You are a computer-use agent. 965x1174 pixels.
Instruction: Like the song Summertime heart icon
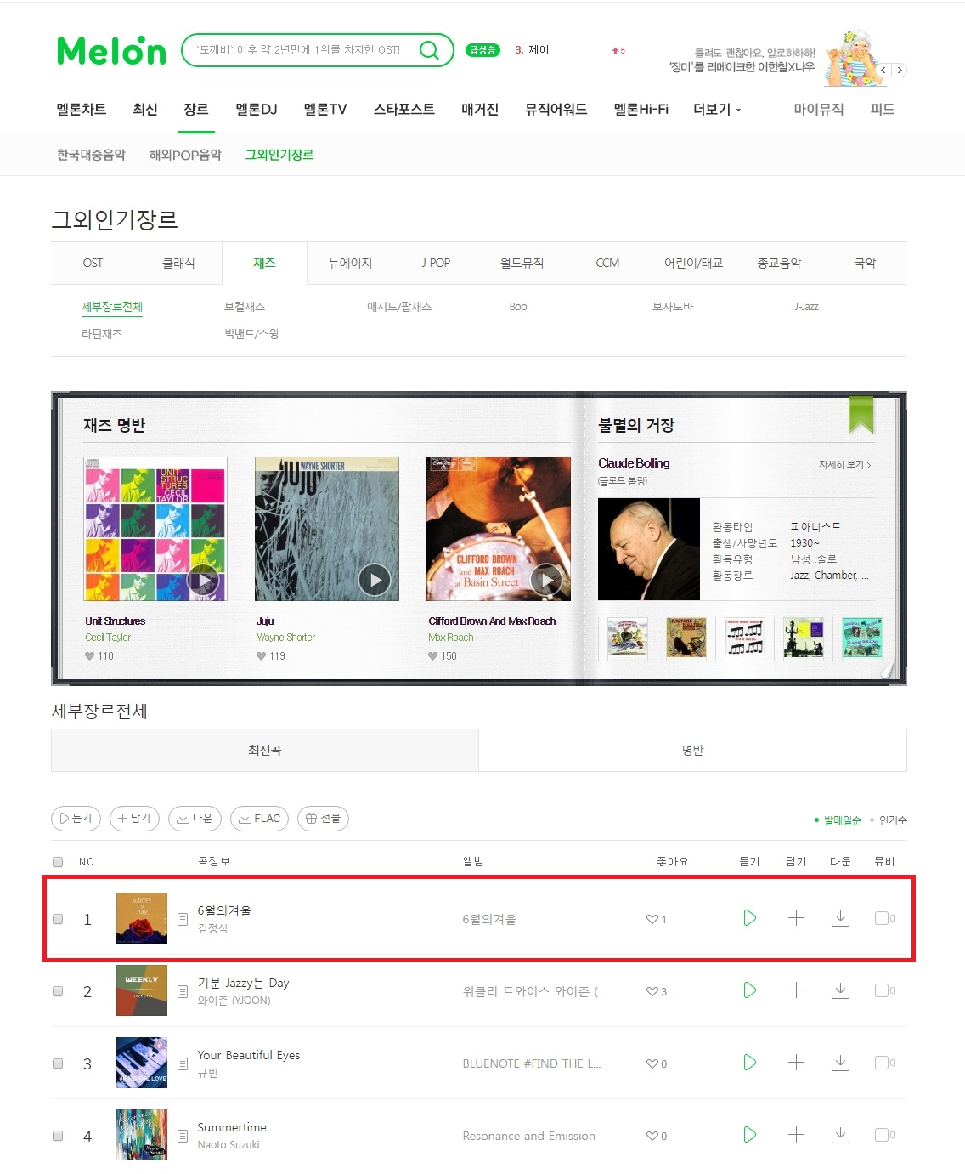click(652, 1136)
